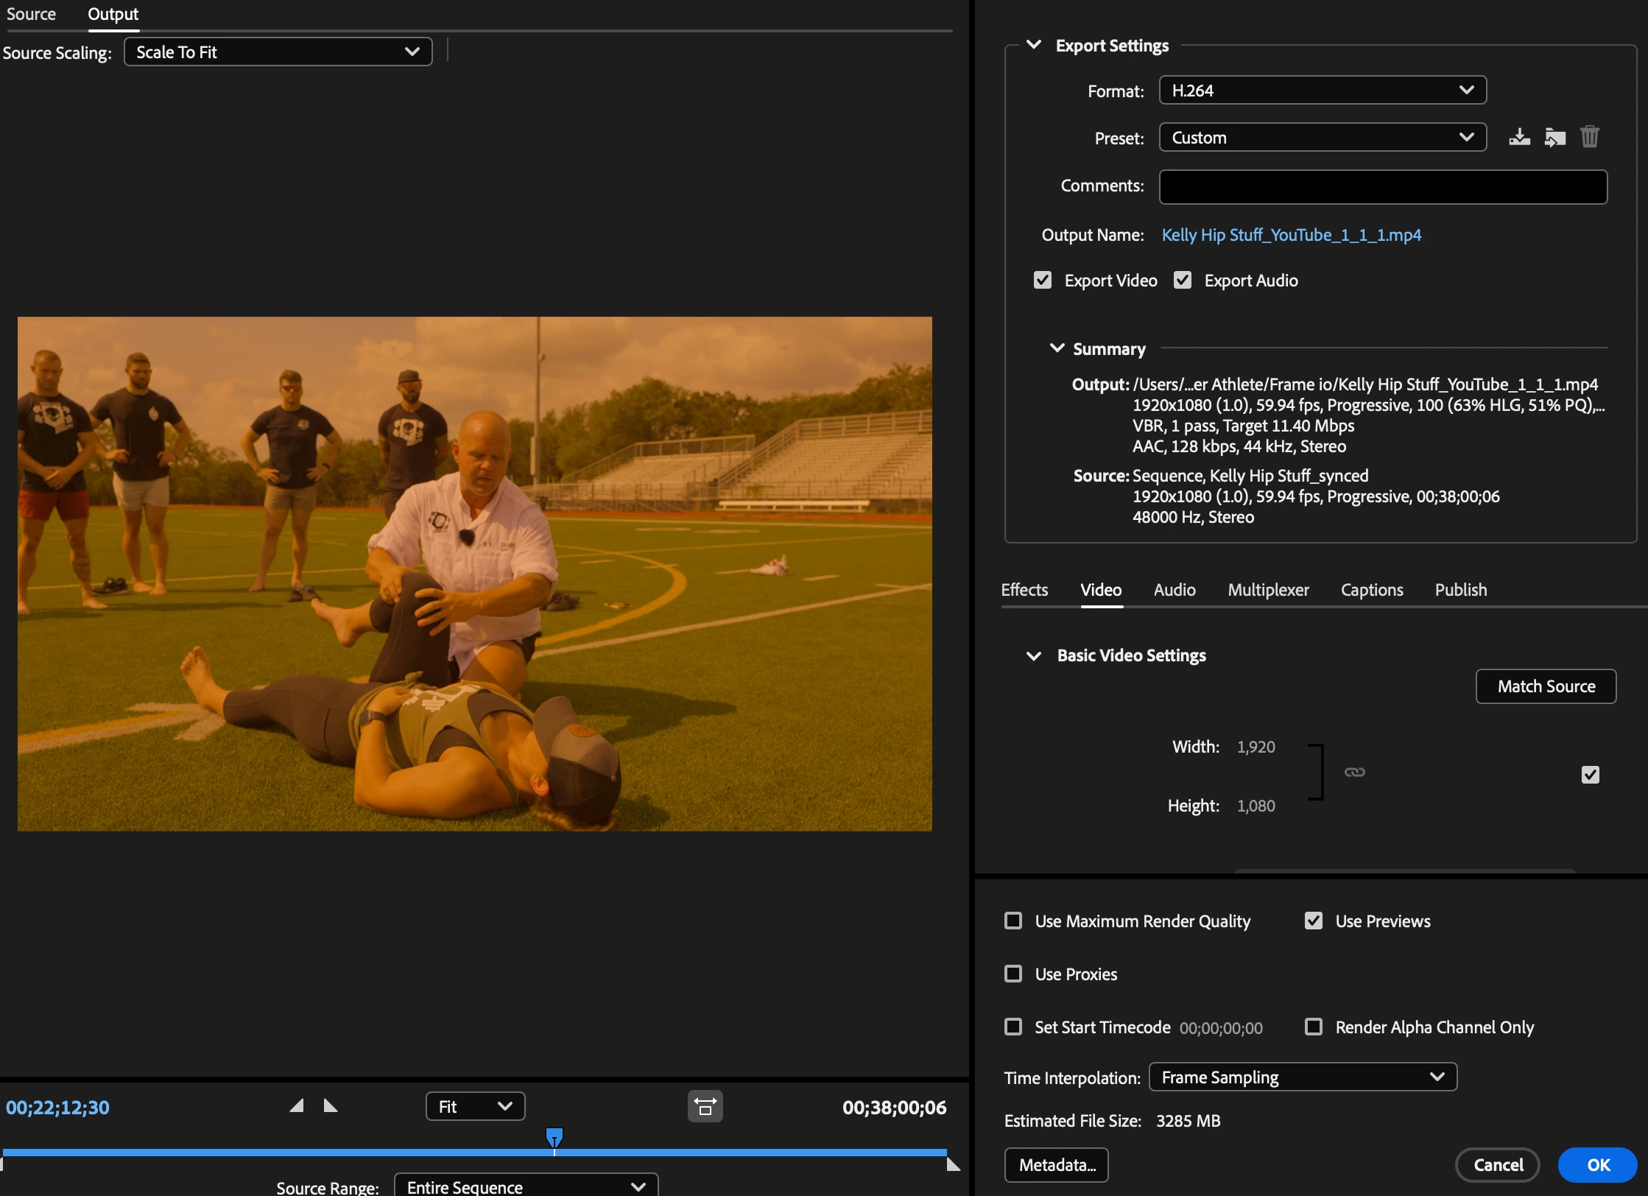Click the Set In Point marker icon
1648x1196 pixels.
click(297, 1106)
